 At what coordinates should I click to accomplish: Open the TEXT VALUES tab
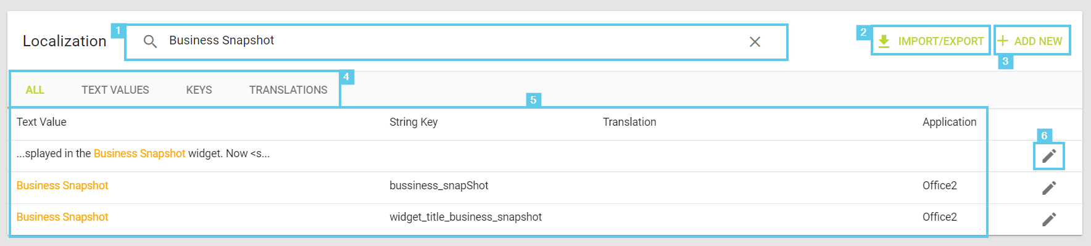coord(115,90)
